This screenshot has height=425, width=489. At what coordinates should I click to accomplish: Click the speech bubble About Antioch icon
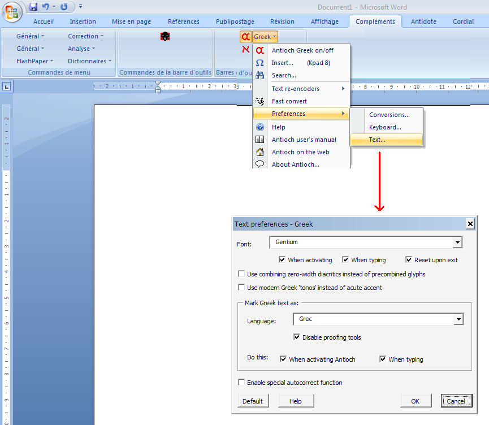coord(260,164)
